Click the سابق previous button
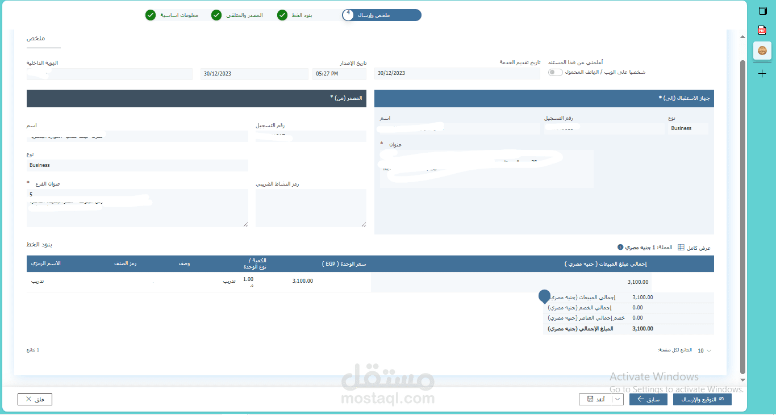The height and width of the screenshot is (415, 776). (x=648, y=400)
